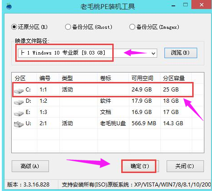Close window with the red X button

point(202,5)
